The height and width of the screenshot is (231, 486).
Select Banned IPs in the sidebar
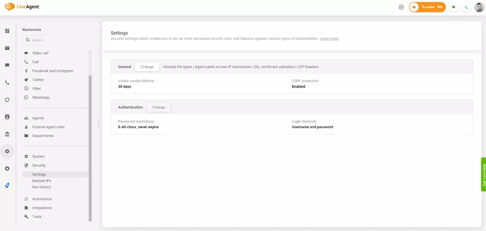[x=42, y=181]
